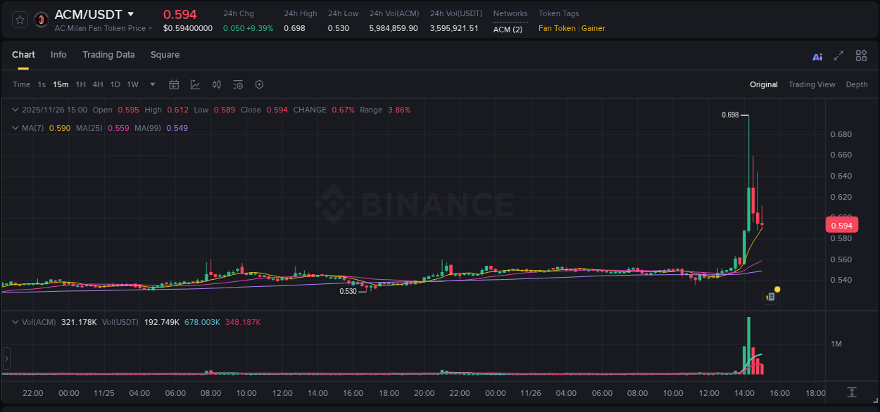
Task: Click the go-to-date calendar icon
Action: coord(174,84)
